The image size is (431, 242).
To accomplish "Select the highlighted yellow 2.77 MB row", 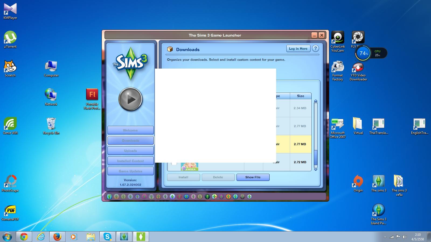I will (294, 144).
